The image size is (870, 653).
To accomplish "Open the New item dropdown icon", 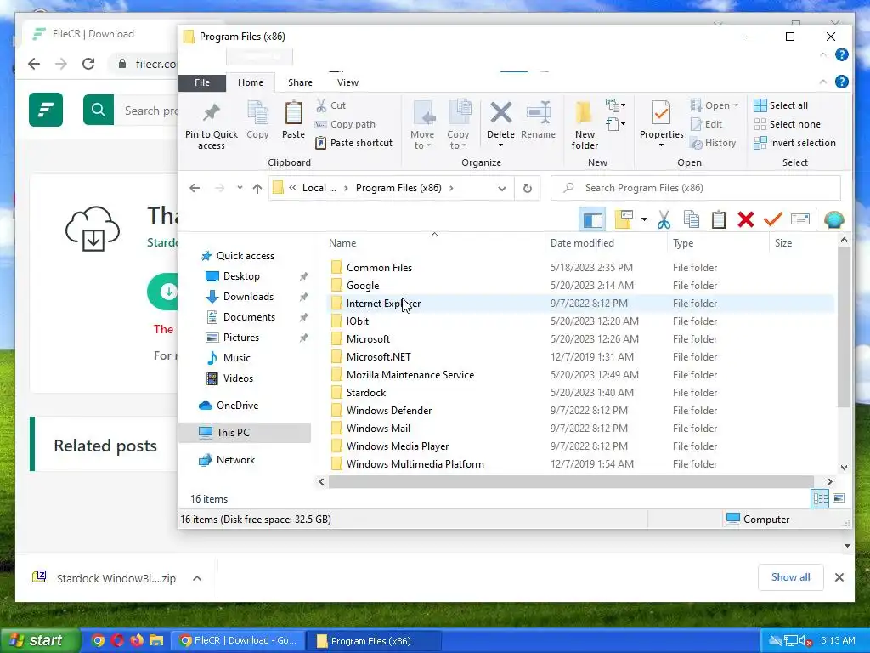I will pos(615,105).
